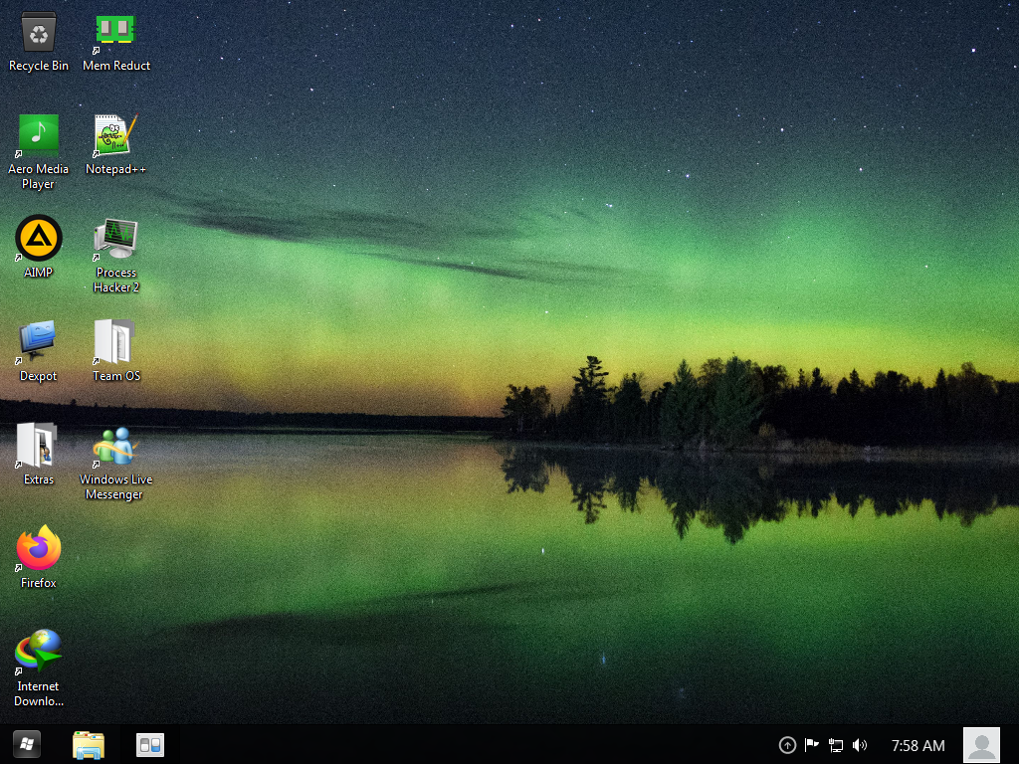Select the Notepad++ desktop icon
1019x764 pixels.
tap(115, 136)
